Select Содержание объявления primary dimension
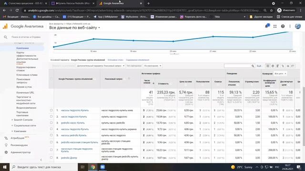This screenshot has height=171, width=305. tap(138, 60)
